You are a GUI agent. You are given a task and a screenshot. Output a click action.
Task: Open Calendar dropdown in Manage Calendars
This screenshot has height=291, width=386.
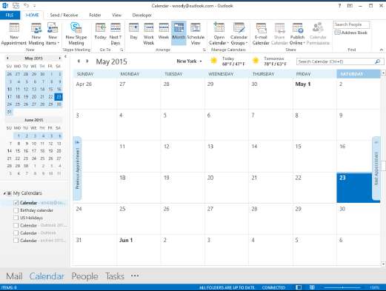pos(219,34)
